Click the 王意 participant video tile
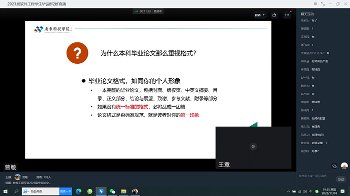 (253, 148)
